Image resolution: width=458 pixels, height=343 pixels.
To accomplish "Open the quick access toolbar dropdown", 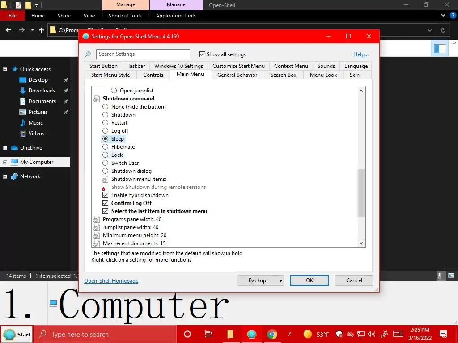I will point(37,5).
